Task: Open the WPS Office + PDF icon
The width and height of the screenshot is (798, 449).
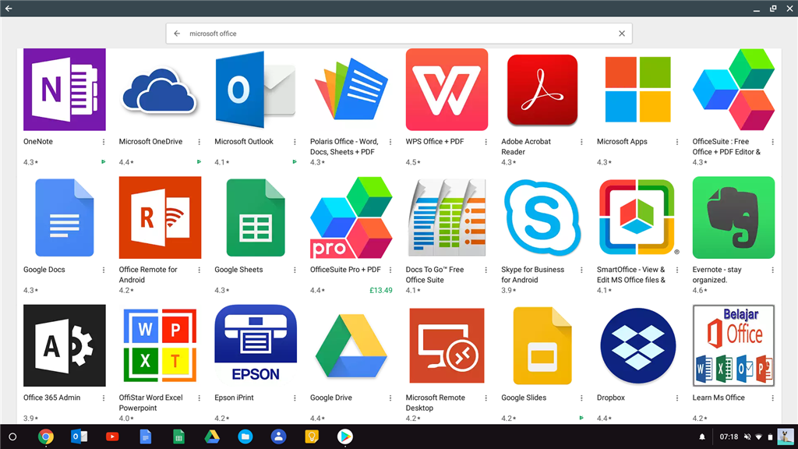Action: point(447,90)
